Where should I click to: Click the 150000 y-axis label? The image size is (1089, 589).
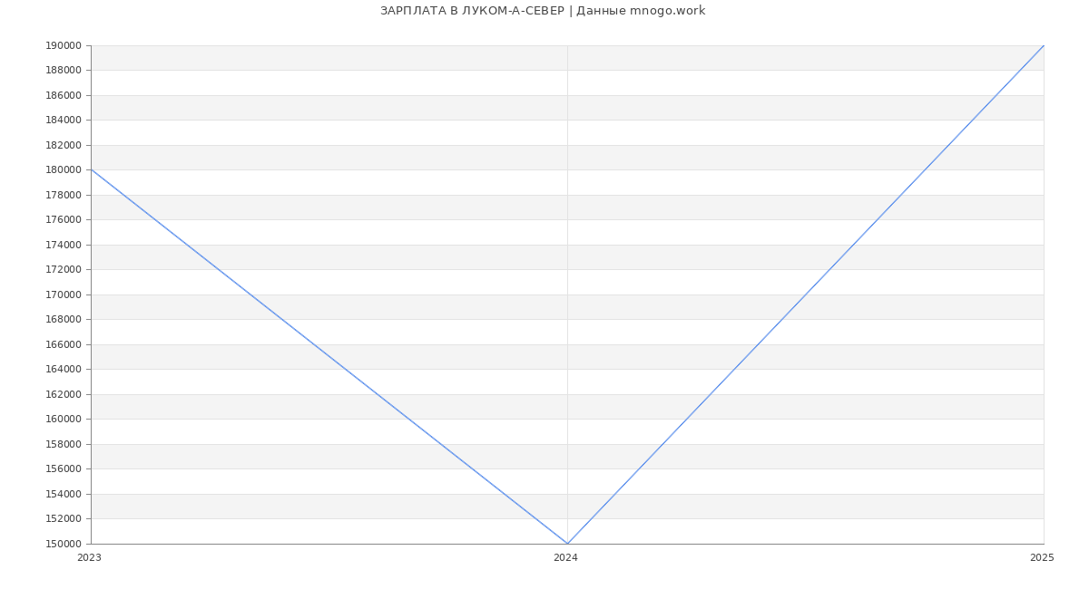click(64, 544)
